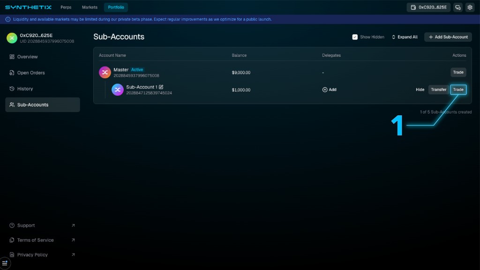Hide Sub-Account 1

click(x=420, y=90)
